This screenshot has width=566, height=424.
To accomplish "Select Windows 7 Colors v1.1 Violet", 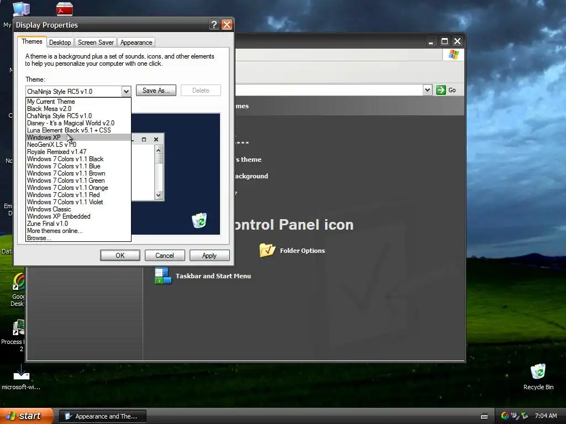I will (78, 202).
